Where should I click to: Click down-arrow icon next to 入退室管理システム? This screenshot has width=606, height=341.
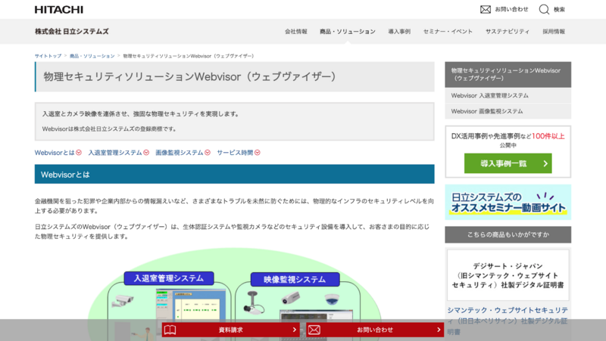point(146,153)
